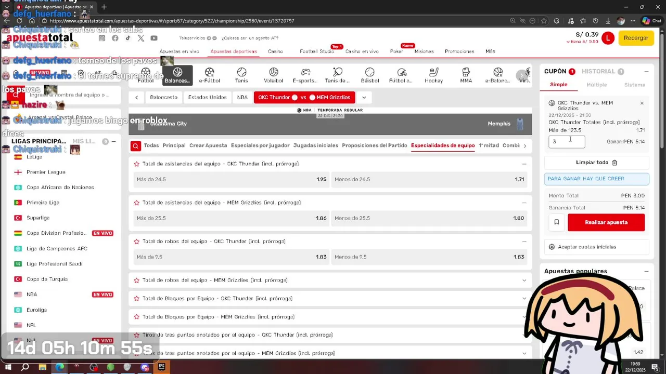The height and width of the screenshot is (374, 666).
Task: Open the match selector dropdown chevron
Action: point(364,97)
